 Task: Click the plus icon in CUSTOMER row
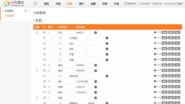click(95, 81)
